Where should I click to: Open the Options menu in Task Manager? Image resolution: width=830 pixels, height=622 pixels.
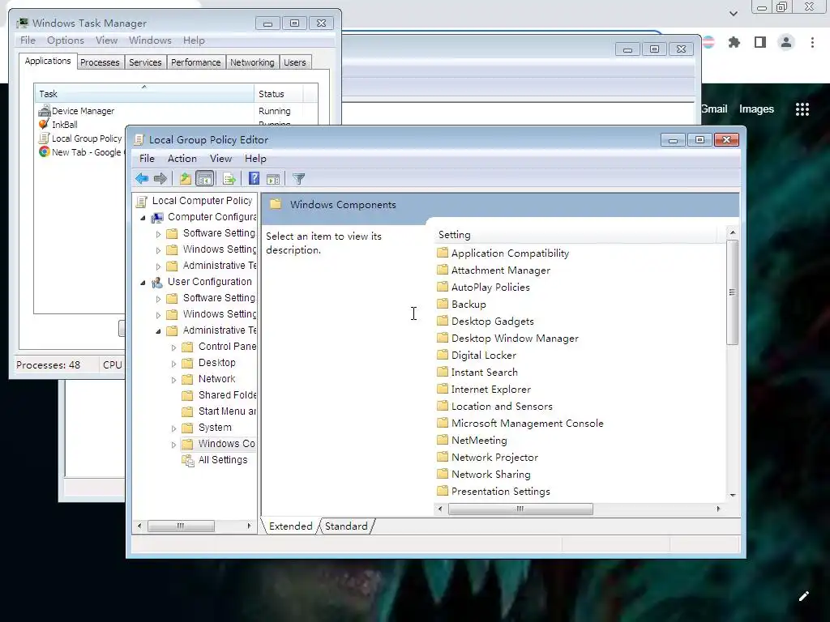(66, 40)
